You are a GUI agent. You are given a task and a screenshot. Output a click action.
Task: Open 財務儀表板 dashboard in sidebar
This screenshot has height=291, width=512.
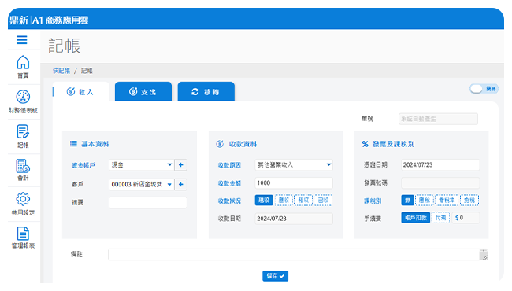click(x=23, y=101)
